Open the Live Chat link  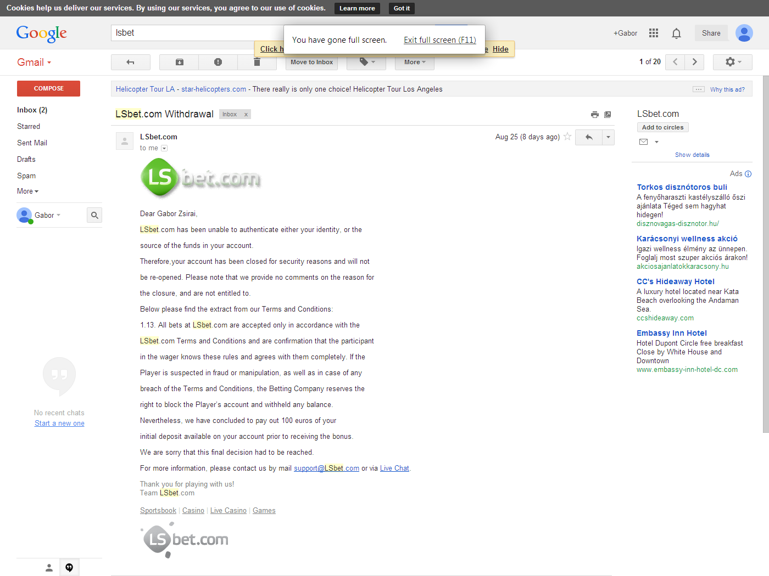coord(394,468)
